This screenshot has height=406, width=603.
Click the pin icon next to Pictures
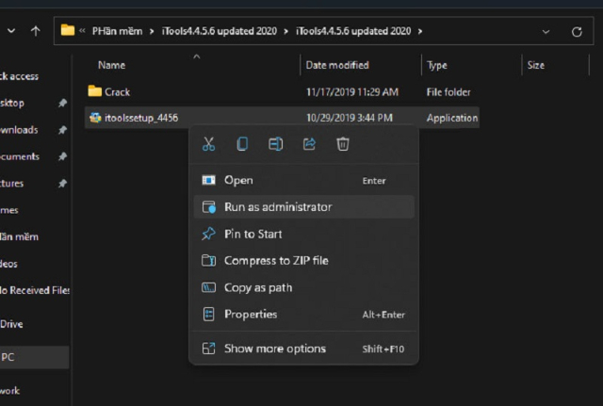[x=62, y=184]
